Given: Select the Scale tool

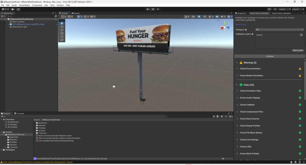Looking at the screenshot, I should (62, 33).
